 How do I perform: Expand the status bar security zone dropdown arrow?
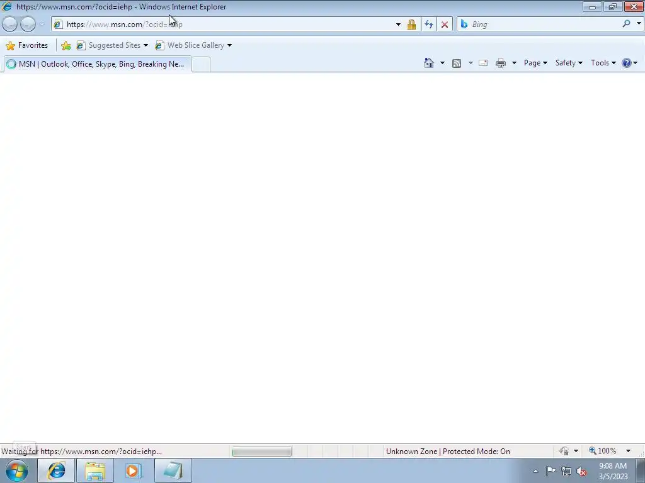point(576,451)
